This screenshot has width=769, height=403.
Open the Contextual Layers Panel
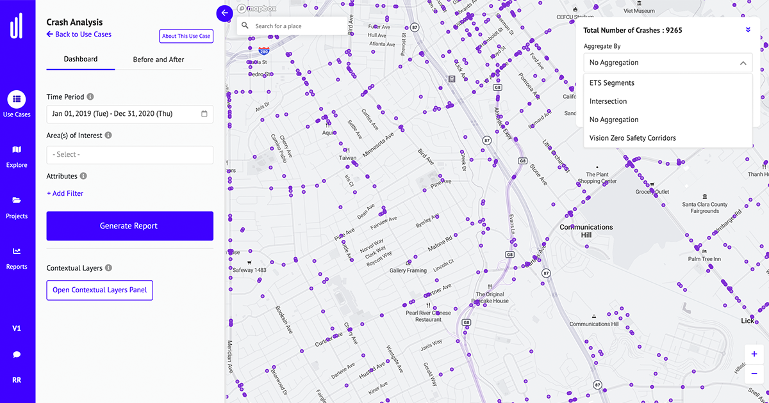99,290
